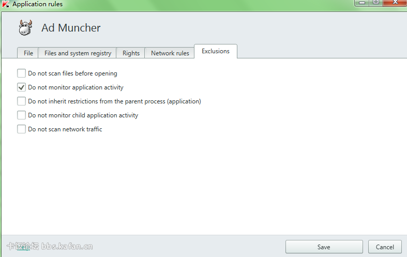Open the File tab
407x257 pixels.
(28, 53)
